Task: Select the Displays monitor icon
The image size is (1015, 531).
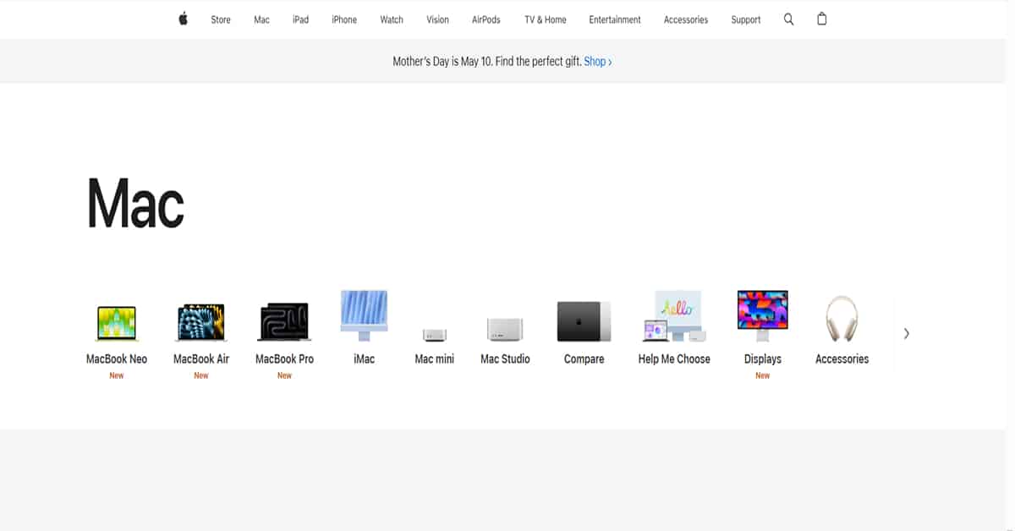Action: click(762, 315)
